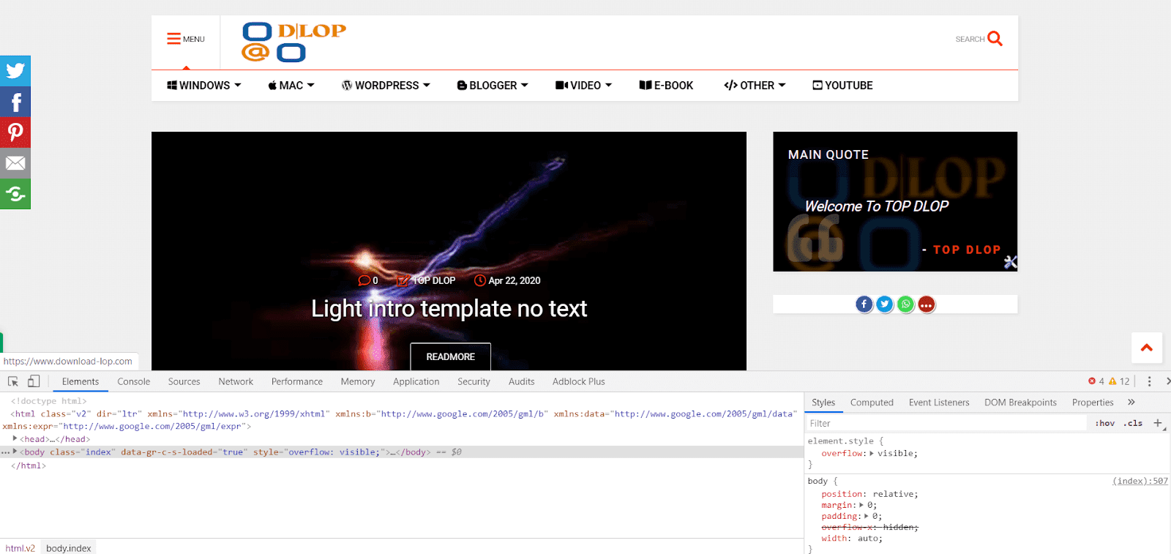Click the MAIN QUOTE widget image
Screen dimensions: 1171x554
coord(895,201)
